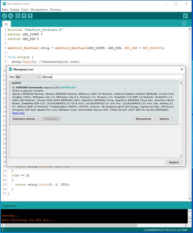Open the Скетч menu
This screenshot has width=193, height=233.
[x=25, y=10]
